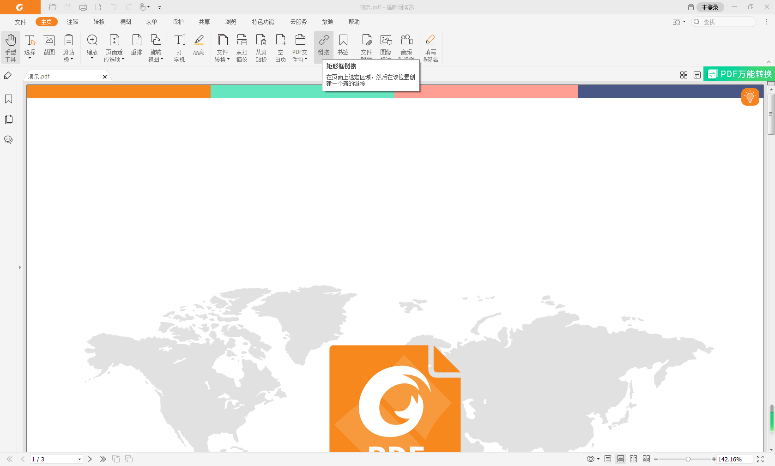
Task: Select the Highlight (高亮) tool
Action: tap(199, 45)
